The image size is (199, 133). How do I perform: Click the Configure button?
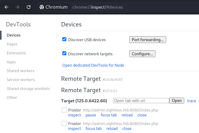coord(142,54)
